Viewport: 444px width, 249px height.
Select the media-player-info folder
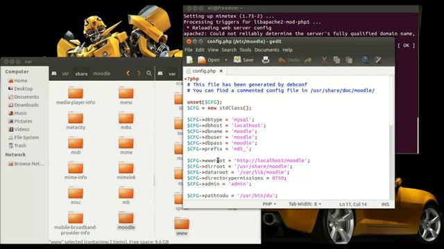click(76, 95)
